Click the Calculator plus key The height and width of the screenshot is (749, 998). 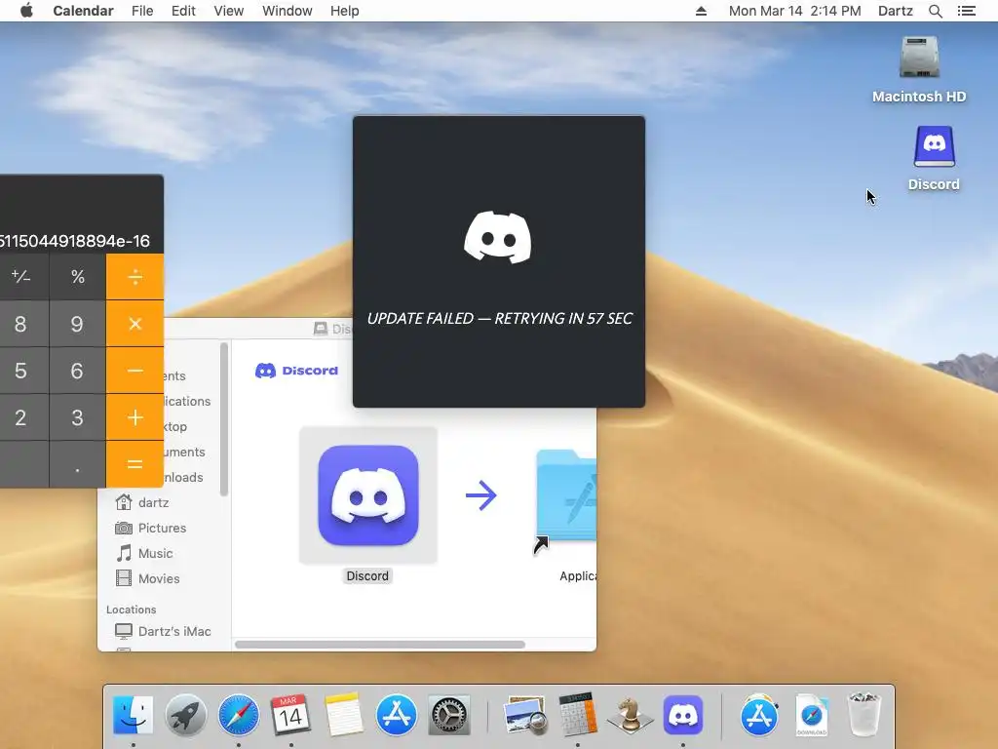point(134,417)
